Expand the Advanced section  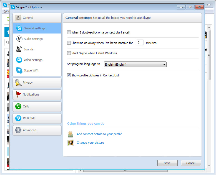click(x=37, y=130)
